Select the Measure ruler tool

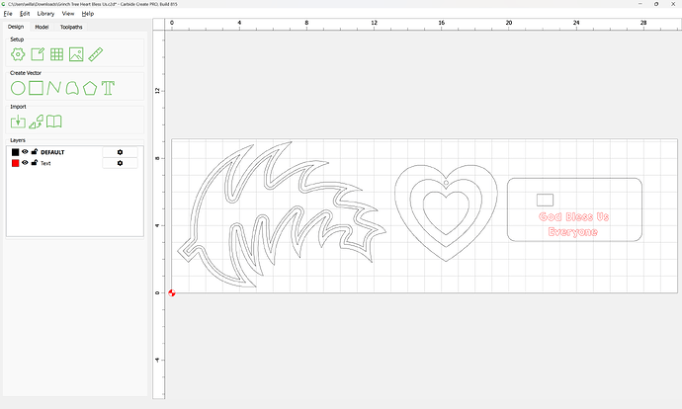95,54
